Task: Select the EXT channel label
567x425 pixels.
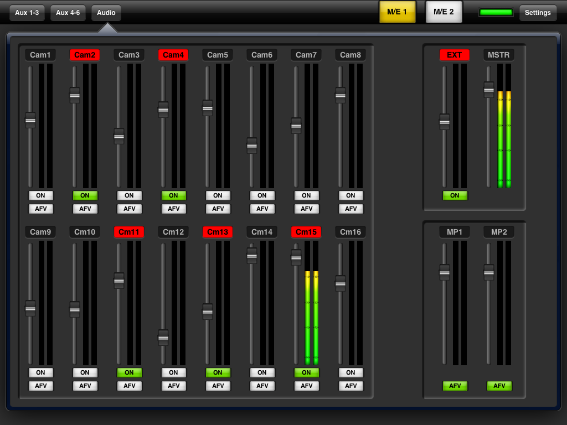Action: tap(455, 55)
